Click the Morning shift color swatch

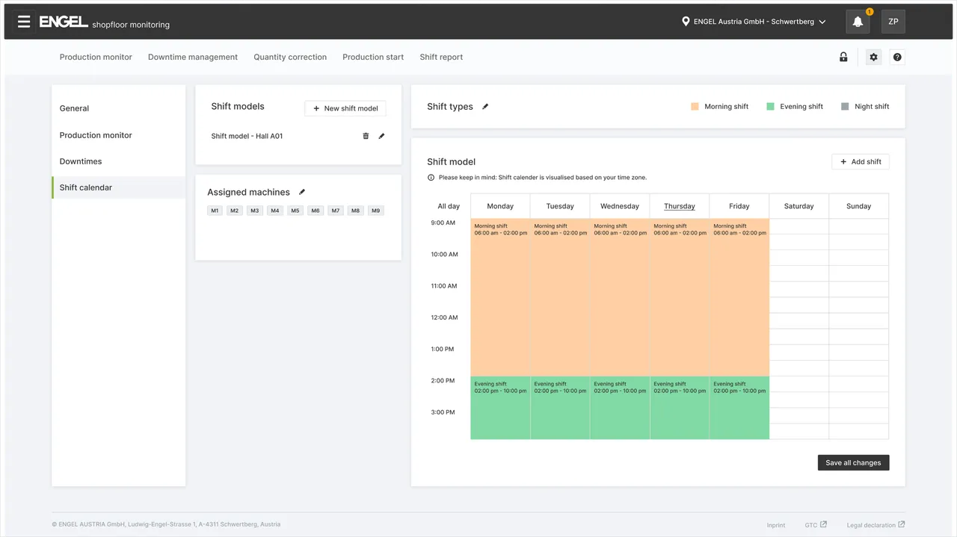coord(695,107)
